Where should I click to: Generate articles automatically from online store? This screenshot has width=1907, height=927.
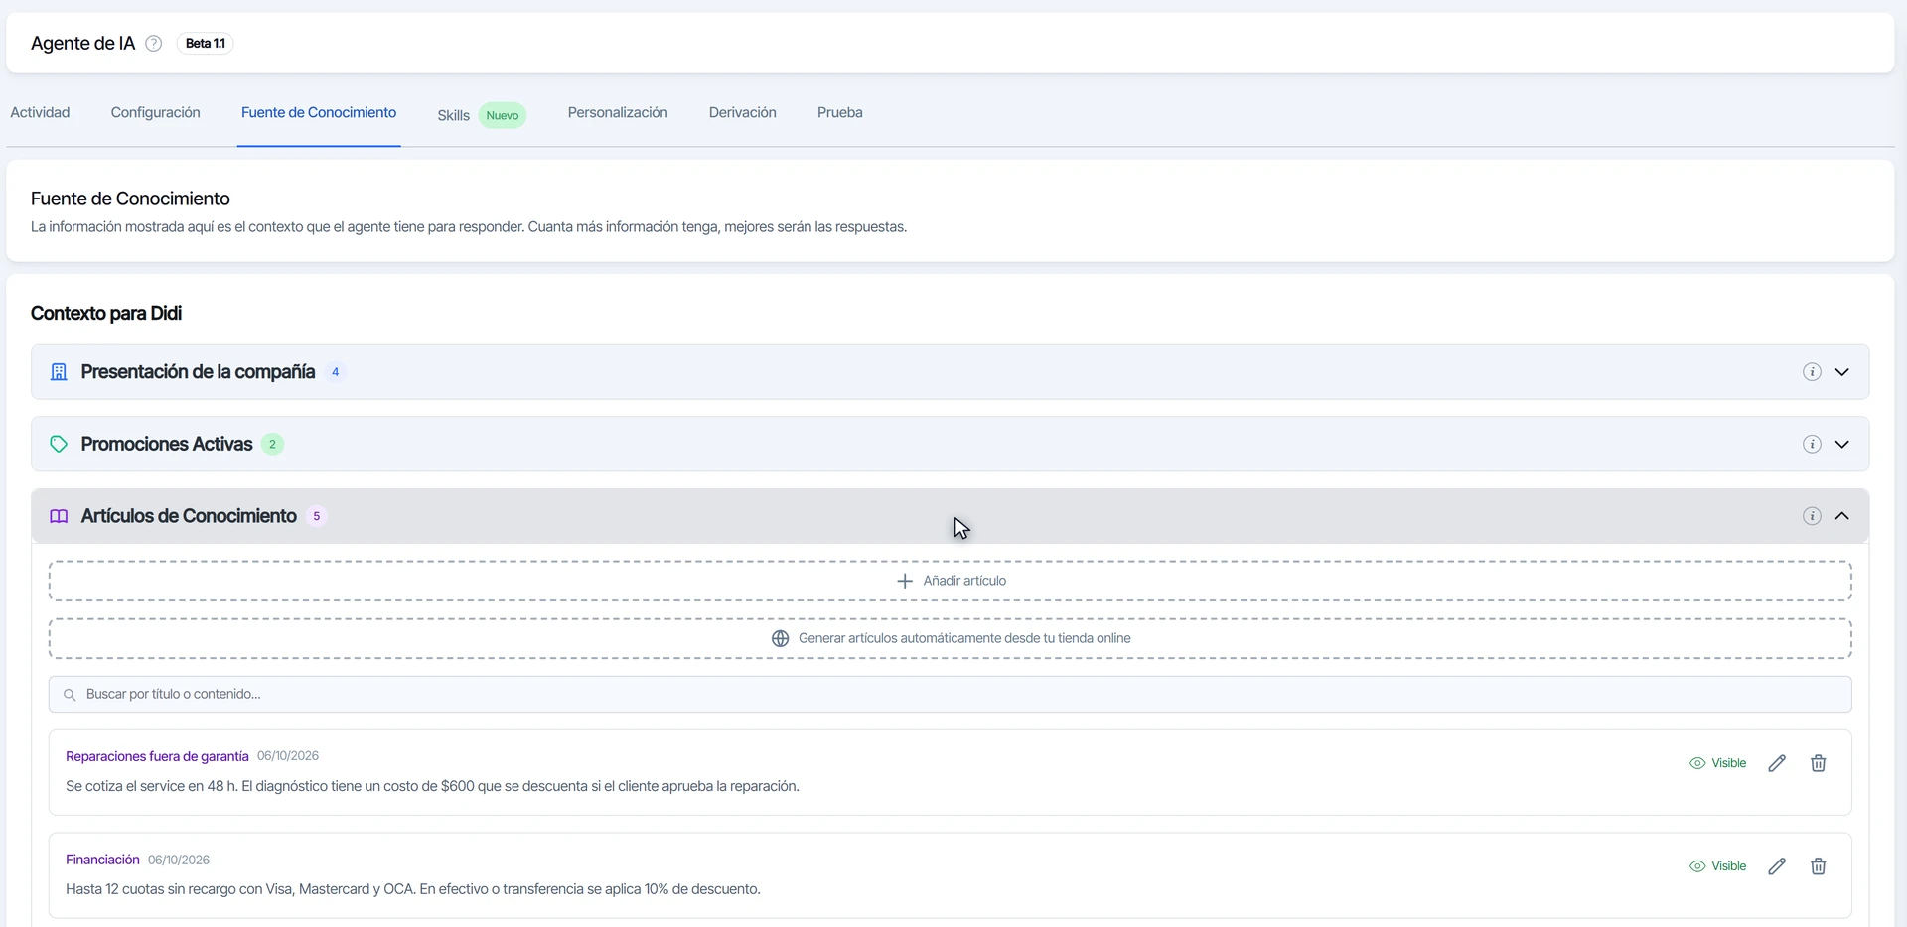[951, 638]
